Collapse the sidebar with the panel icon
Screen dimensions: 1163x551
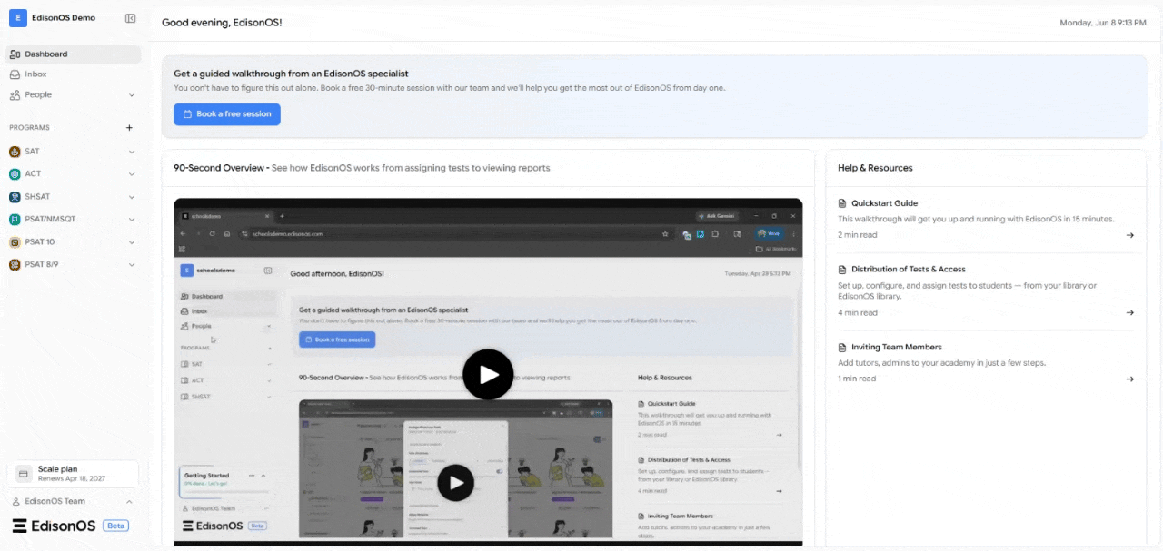click(131, 18)
